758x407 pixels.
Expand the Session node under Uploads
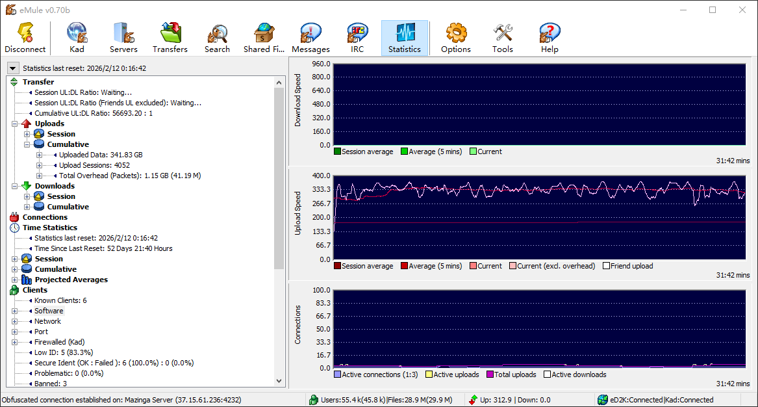pyautogui.click(x=27, y=134)
